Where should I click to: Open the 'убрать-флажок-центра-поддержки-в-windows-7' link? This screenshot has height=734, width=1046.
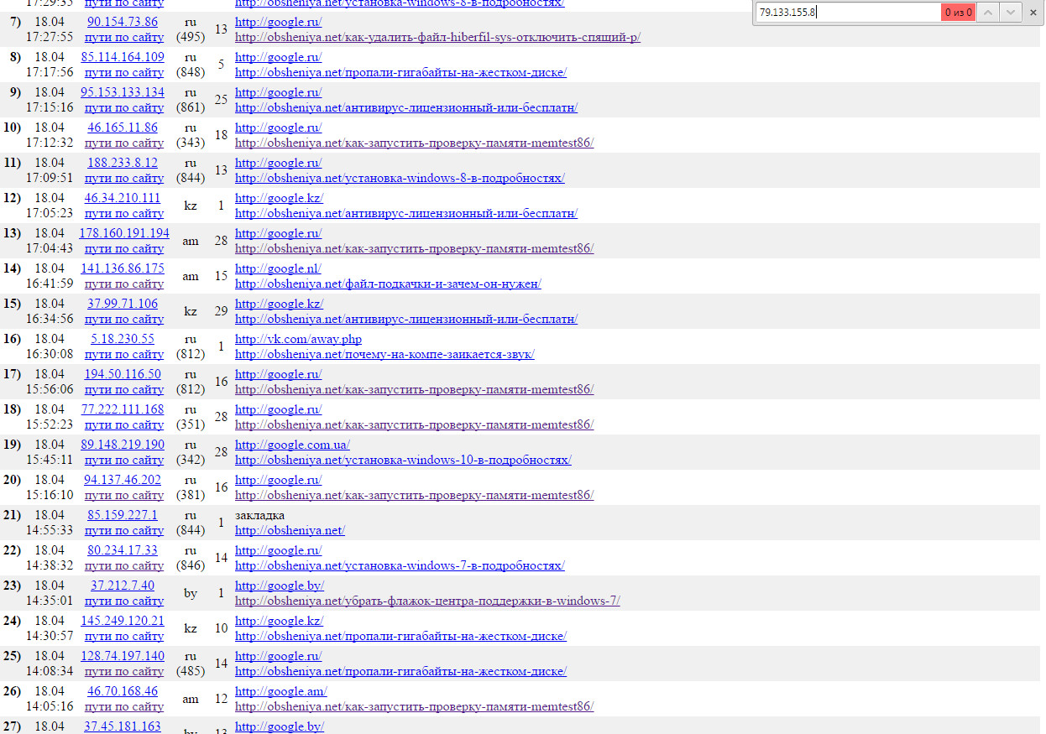pos(427,601)
